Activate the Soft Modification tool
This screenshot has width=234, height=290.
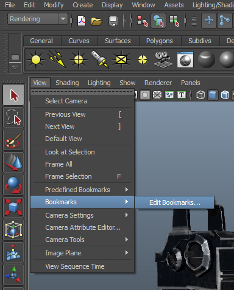click(13, 252)
